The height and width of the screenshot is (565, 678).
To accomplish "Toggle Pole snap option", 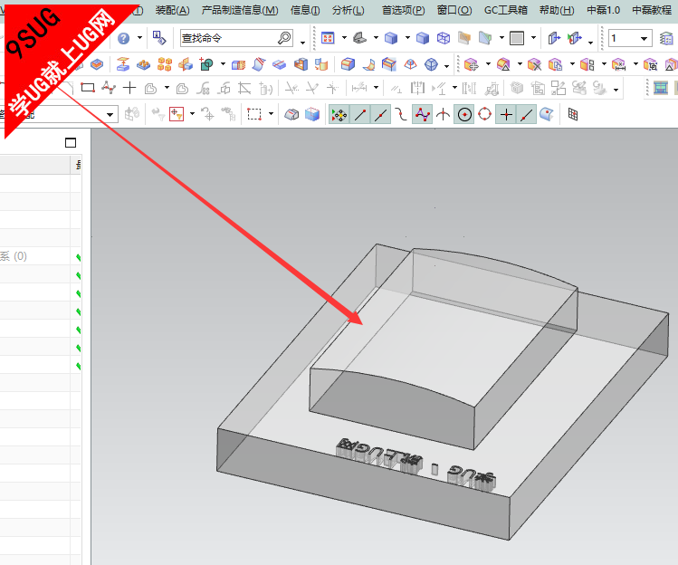I will (x=423, y=115).
